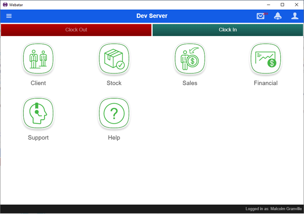Click the Dev Server header title

152,16
